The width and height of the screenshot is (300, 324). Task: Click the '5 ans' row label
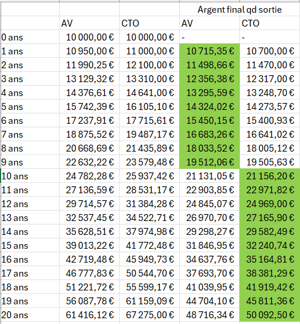(x=30, y=106)
